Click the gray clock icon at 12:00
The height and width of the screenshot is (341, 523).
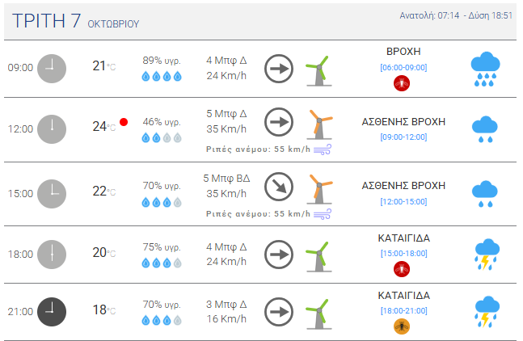tap(51, 128)
